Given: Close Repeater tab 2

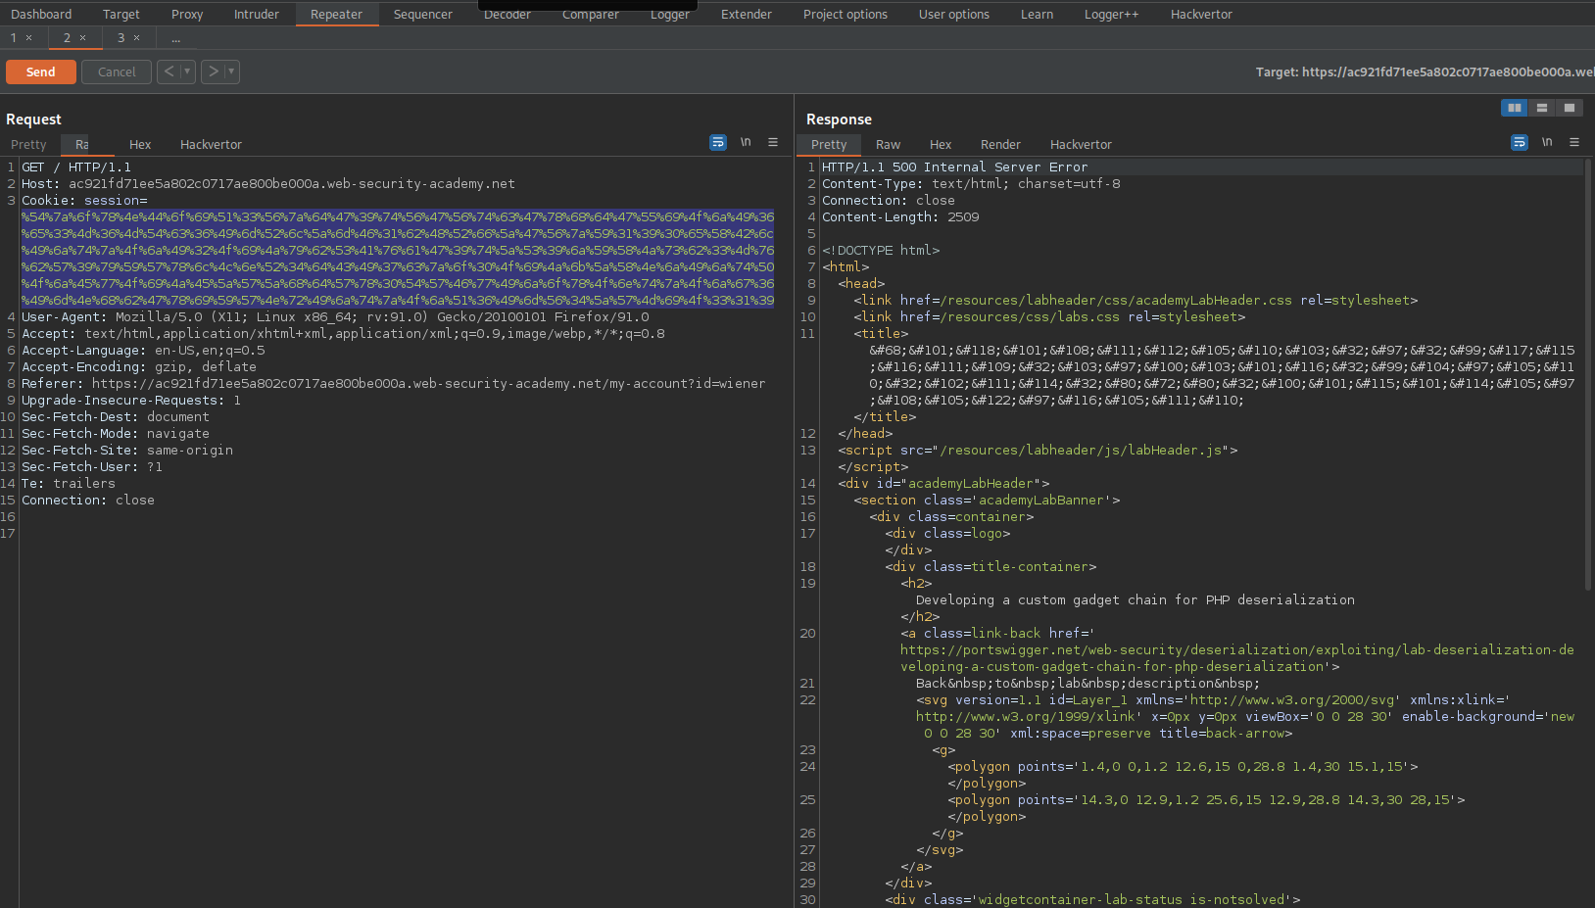Looking at the screenshot, I should pos(82,38).
